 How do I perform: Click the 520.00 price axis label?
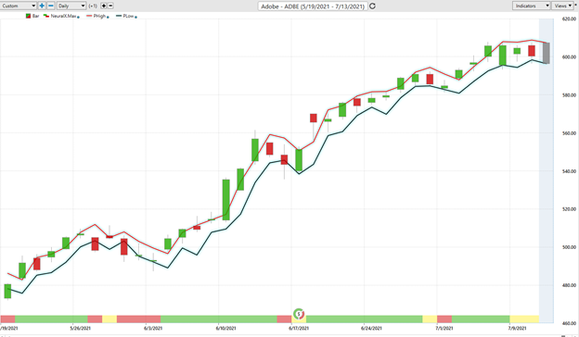click(569, 209)
